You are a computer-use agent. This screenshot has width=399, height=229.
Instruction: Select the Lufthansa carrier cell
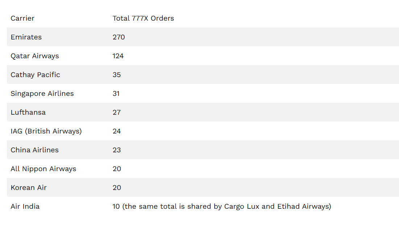click(28, 113)
